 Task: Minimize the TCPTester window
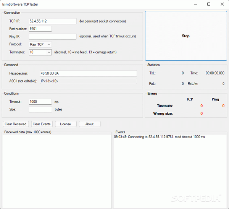(195, 4)
